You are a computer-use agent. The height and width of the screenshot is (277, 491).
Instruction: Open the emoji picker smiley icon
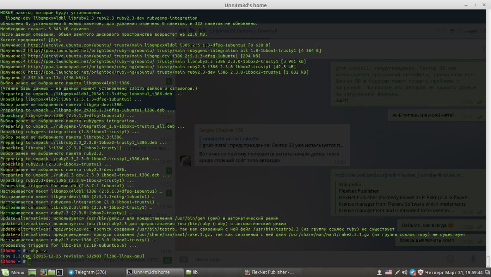[450, 259]
